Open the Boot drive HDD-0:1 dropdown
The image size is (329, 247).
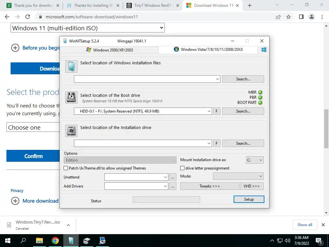point(209,111)
